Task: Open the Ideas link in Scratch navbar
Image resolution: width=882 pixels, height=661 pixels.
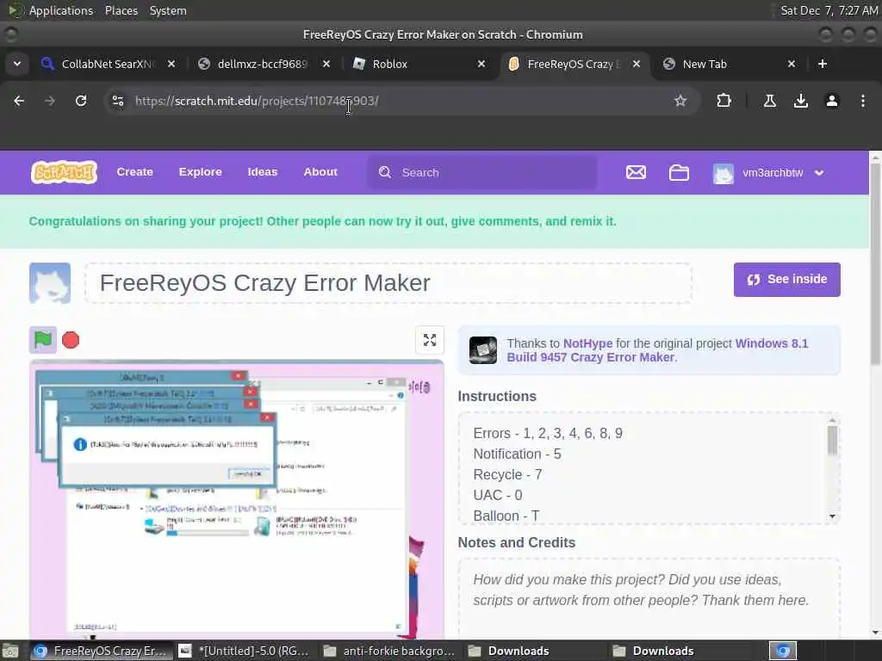Action: [263, 172]
